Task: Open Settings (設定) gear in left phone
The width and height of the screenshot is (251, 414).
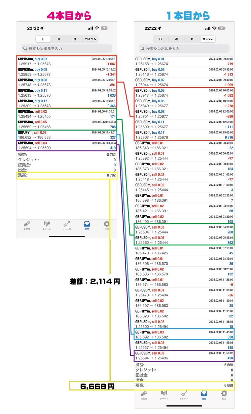Action: click(107, 225)
